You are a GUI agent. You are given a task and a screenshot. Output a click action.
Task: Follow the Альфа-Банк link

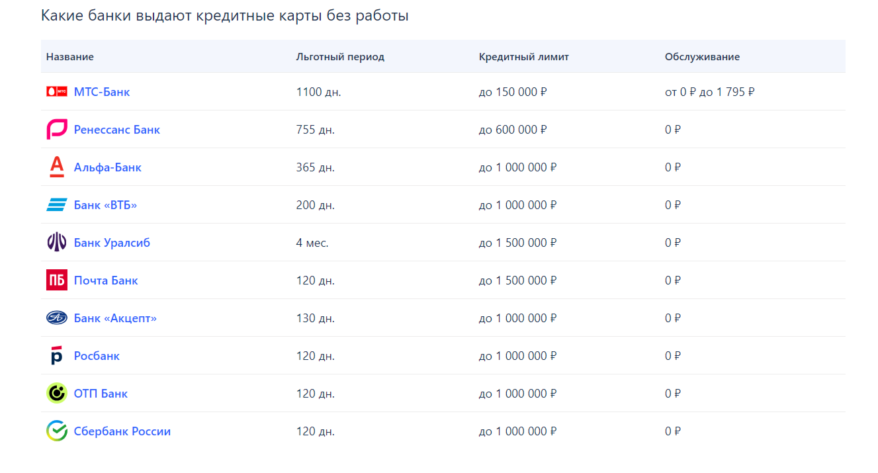click(108, 167)
